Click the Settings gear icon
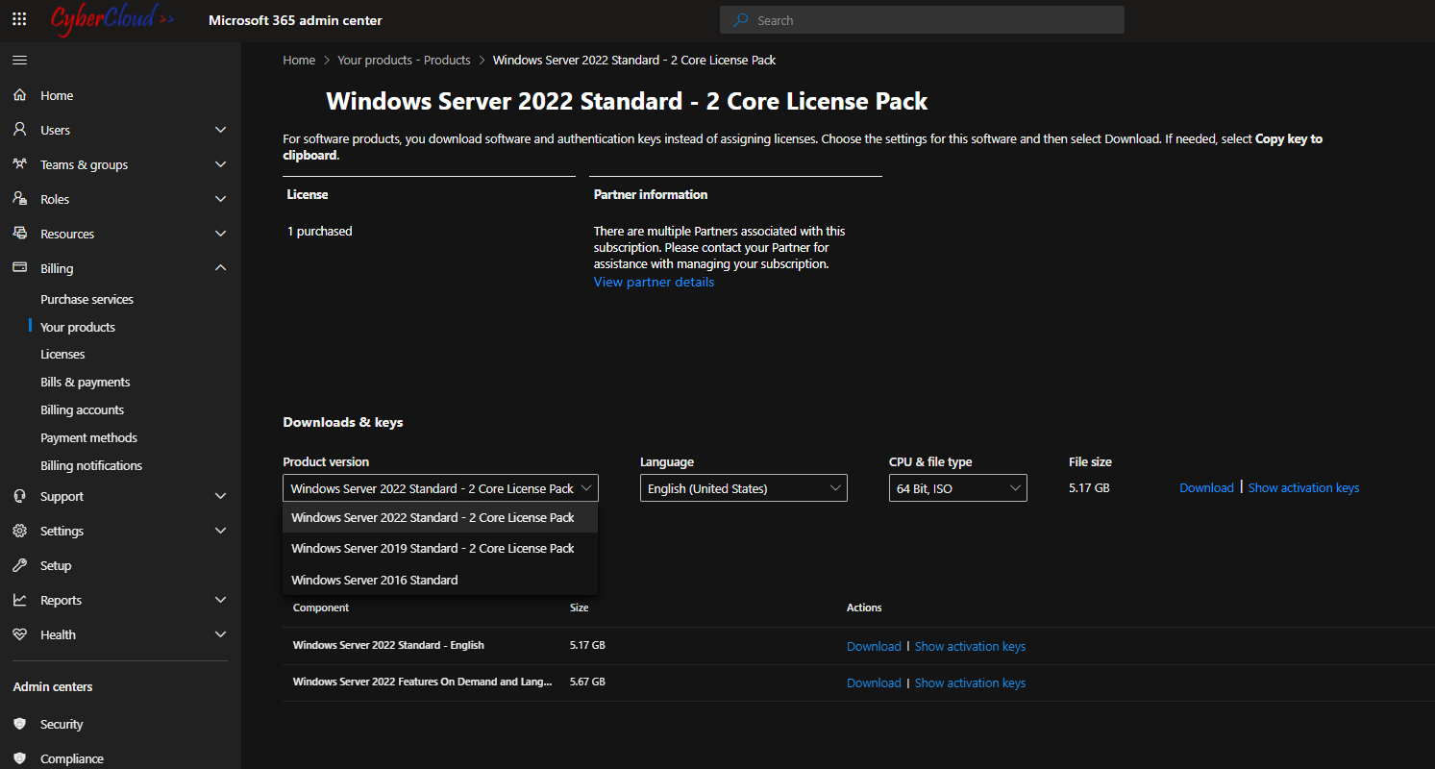The height and width of the screenshot is (769, 1435). pos(19,531)
